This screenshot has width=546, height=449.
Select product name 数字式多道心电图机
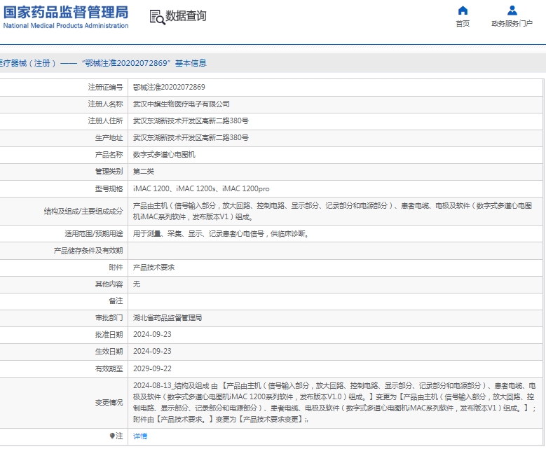pos(164,155)
